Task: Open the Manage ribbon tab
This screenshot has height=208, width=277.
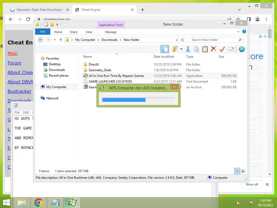Action: tap(111, 32)
